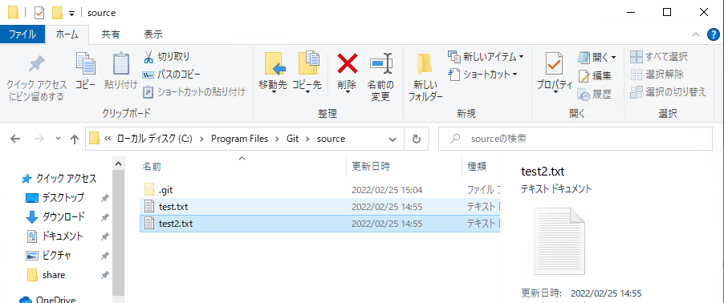Open Desktop (デスクトップ) in sidebar
The height and width of the screenshot is (303, 724).
[55, 198]
